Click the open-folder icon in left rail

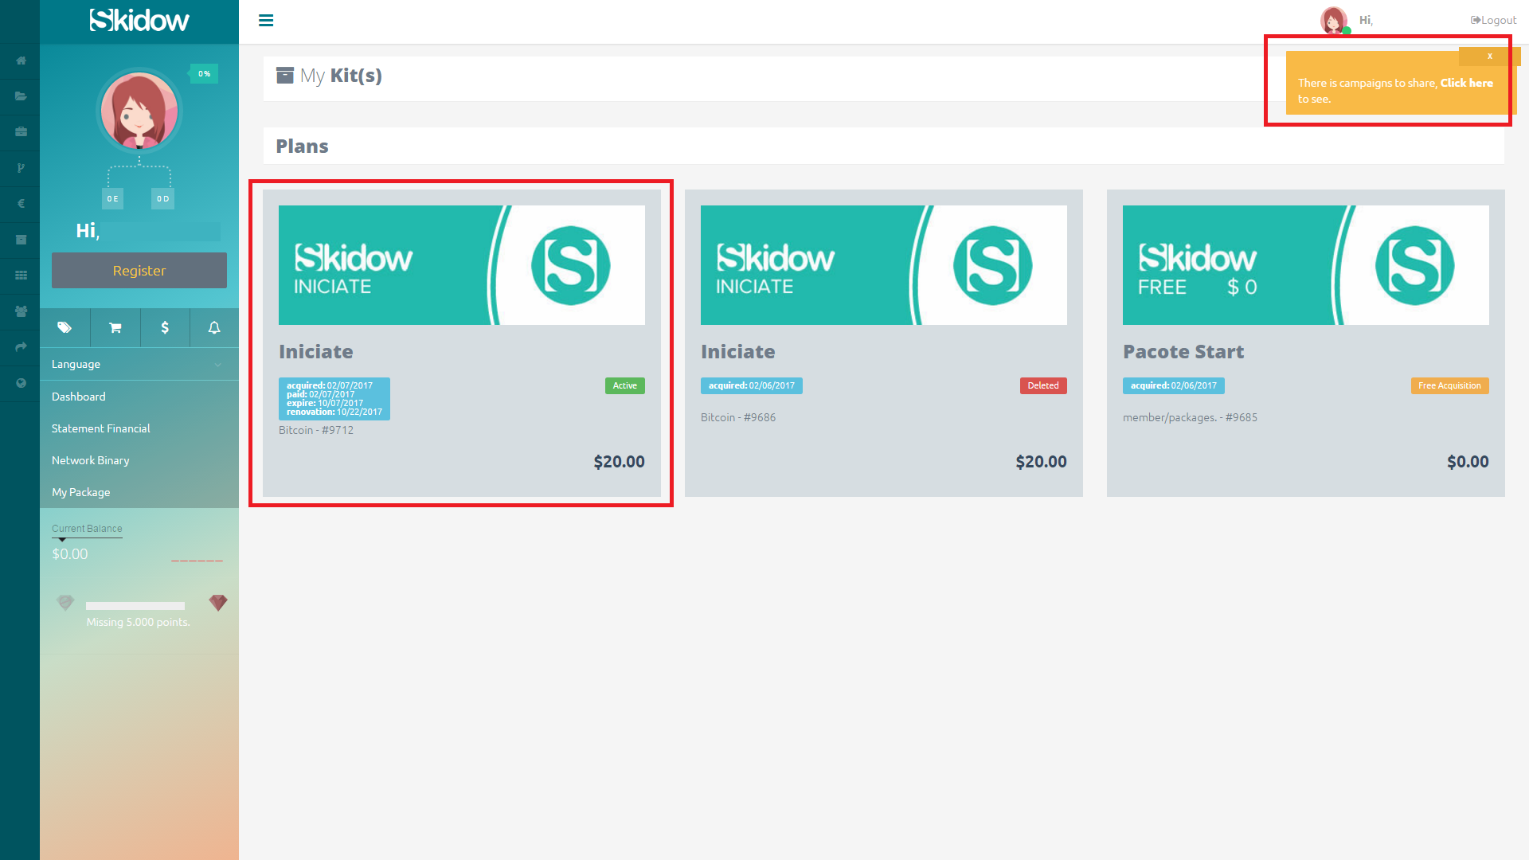[21, 96]
